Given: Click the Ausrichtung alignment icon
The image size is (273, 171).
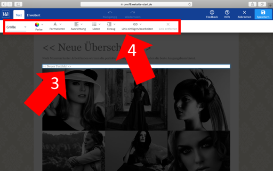Looking at the screenshot, I should tap(76, 24).
